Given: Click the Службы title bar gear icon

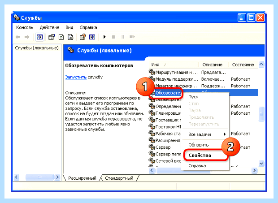Looking at the screenshot, I should click(x=17, y=17).
